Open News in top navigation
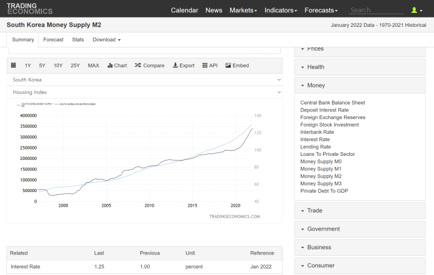The width and height of the screenshot is (434, 275). tap(214, 11)
